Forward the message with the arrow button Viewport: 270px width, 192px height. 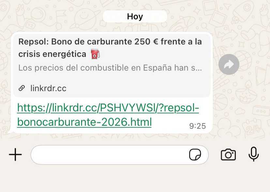pyautogui.click(x=229, y=64)
